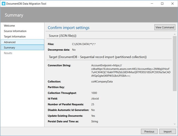Screen dimensions: 178x136
Task: Click the vertical scrollbar thumb
Action: pyautogui.click(x=175, y=64)
